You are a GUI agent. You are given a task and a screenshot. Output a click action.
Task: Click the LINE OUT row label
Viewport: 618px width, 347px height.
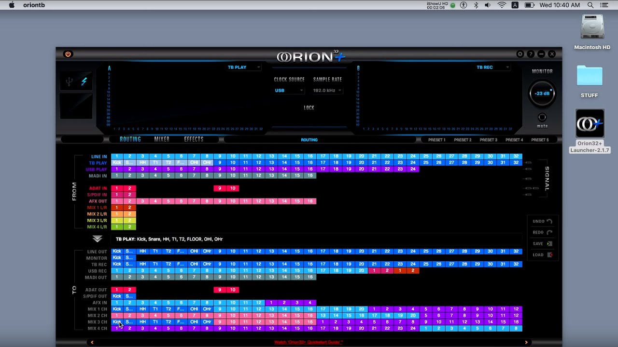pos(97,252)
